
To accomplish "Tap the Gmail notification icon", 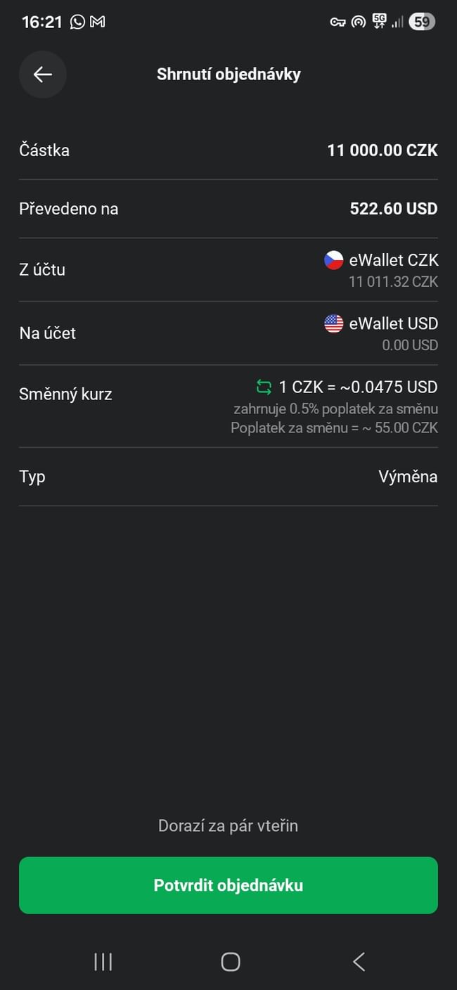I will pos(98,22).
